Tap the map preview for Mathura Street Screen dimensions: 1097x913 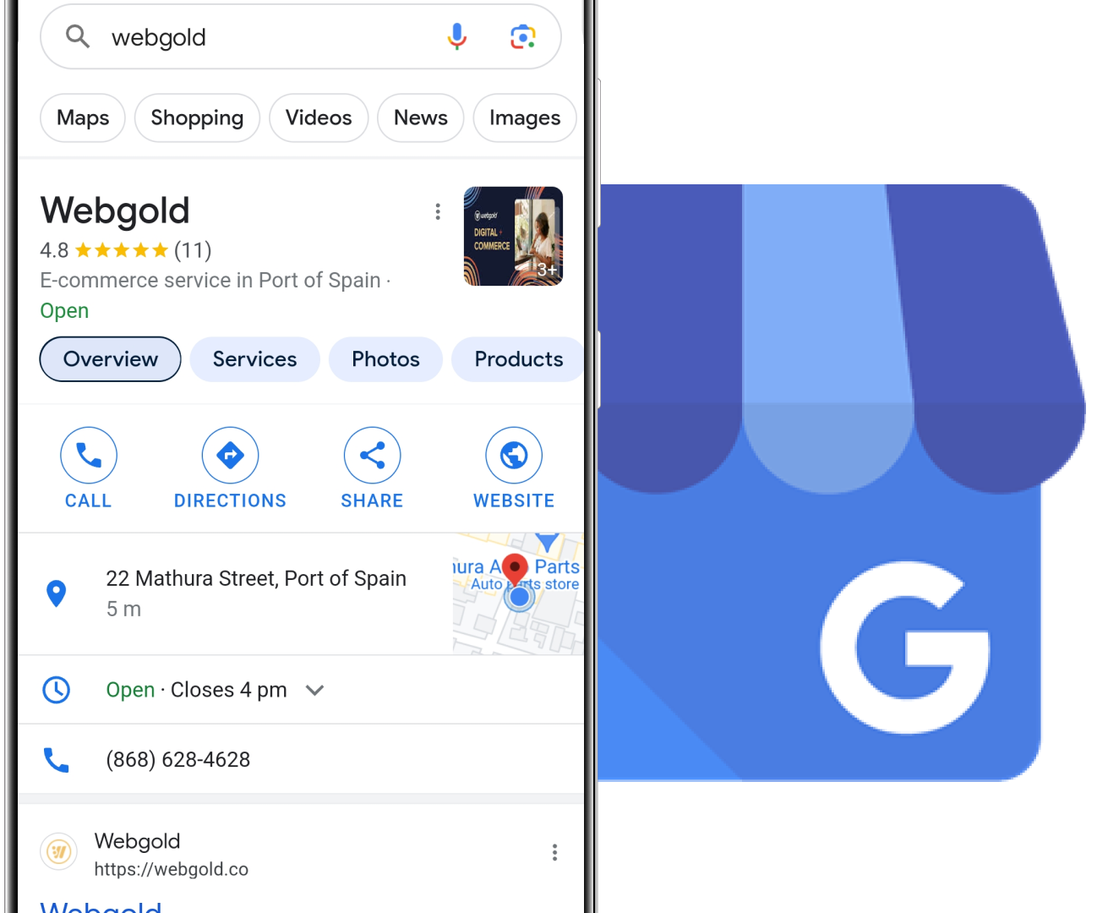point(518,593)
